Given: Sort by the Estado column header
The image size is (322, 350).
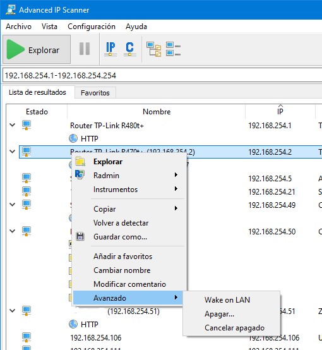Looking at the screenshot, I should click(x=37, y=112).
